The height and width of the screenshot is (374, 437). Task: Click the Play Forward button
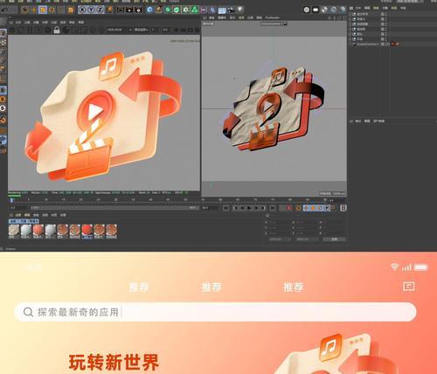(x=249, y=208)
